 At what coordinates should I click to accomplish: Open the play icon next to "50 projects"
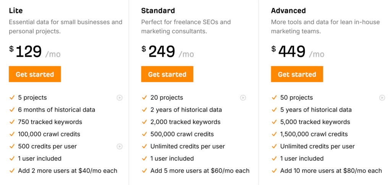coord(382,98)
